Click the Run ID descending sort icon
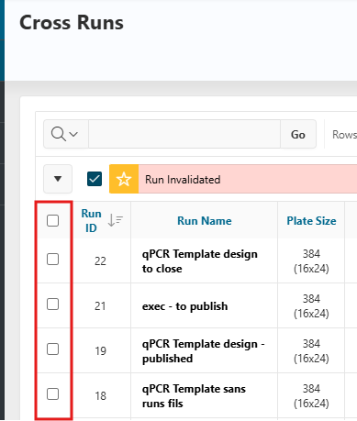This screenshot has width=357, height=421. (116, 220)
